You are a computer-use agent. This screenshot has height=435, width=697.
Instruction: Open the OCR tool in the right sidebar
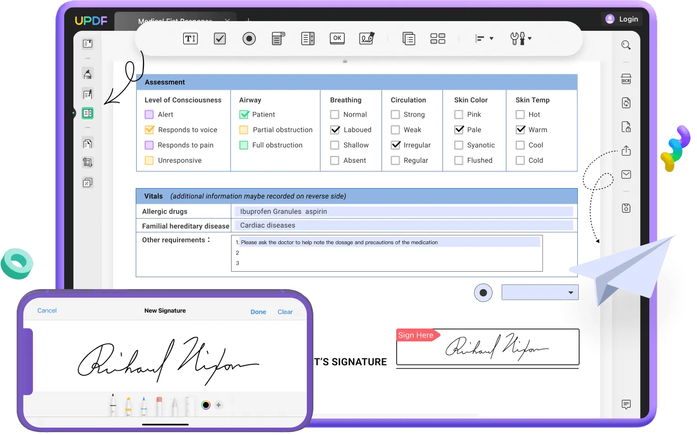click(626, 79)
